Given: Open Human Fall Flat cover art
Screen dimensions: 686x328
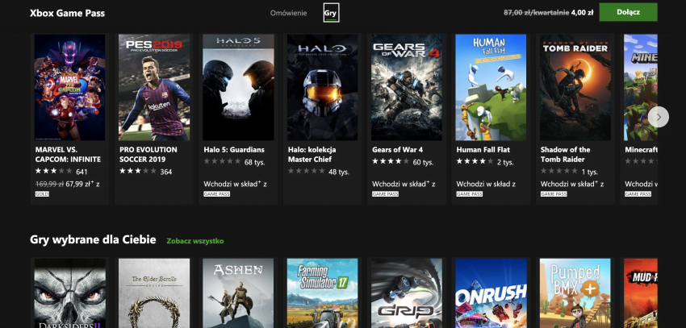Looking at the screenshot, I should click(x=491, y=87).
